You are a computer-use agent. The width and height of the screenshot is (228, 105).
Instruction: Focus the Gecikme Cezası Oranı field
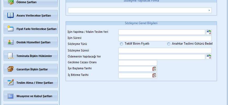(137, 63)
